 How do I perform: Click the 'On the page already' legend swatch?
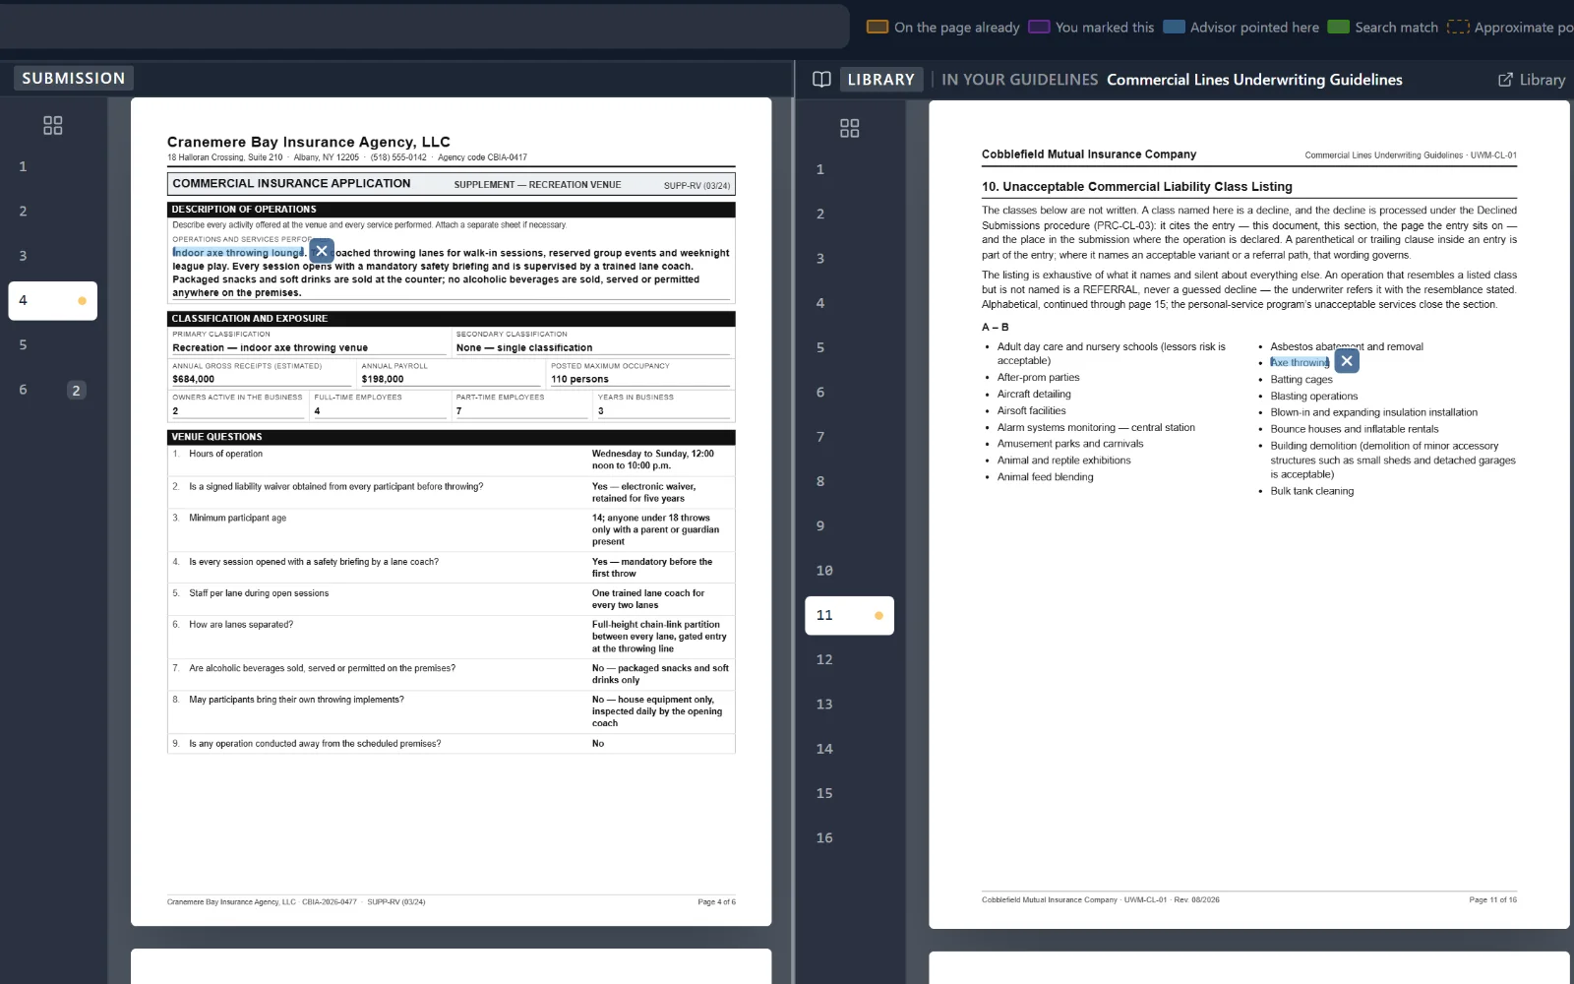tap(878, 27)
